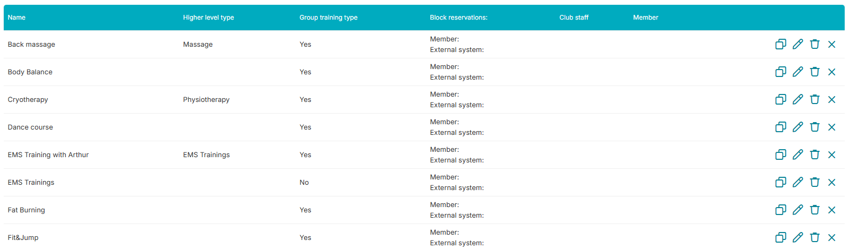Screen dimensions: 850x249
Task: Edit the EMS Trainings row
Action: tap(797, 182)
